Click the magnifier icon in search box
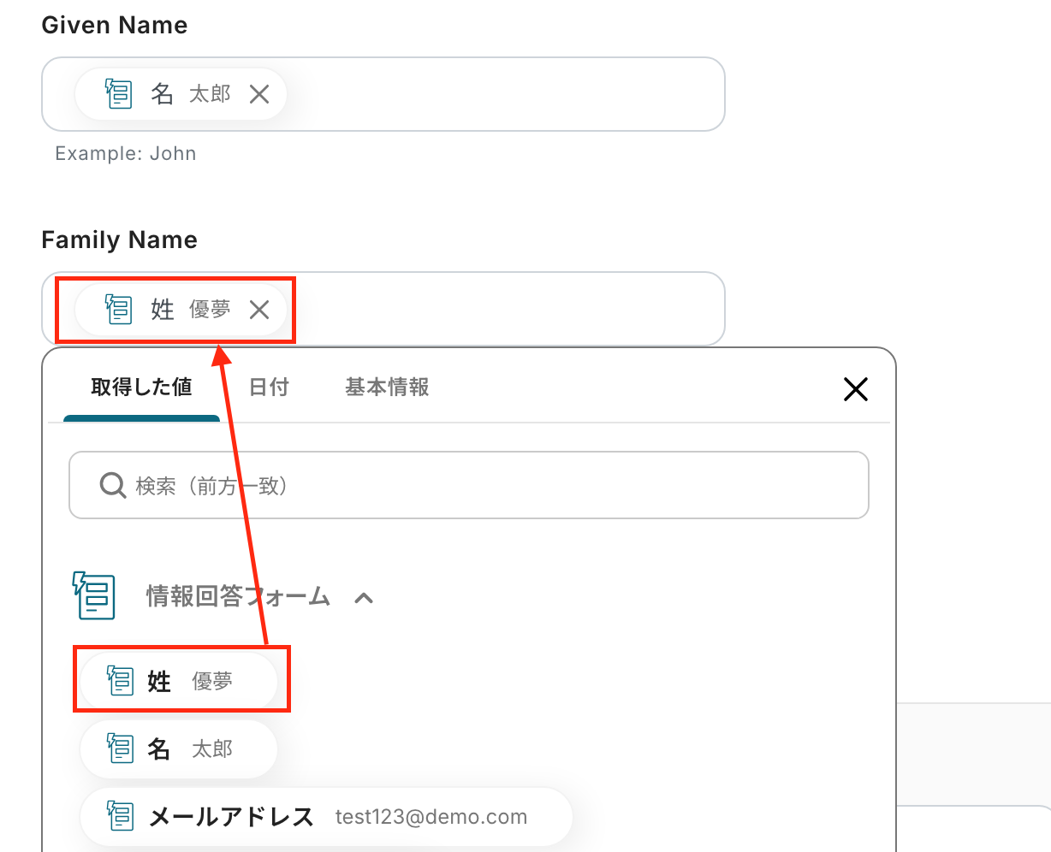The width and height of the screenshot is (1051, 852). [x=113, y=486]
